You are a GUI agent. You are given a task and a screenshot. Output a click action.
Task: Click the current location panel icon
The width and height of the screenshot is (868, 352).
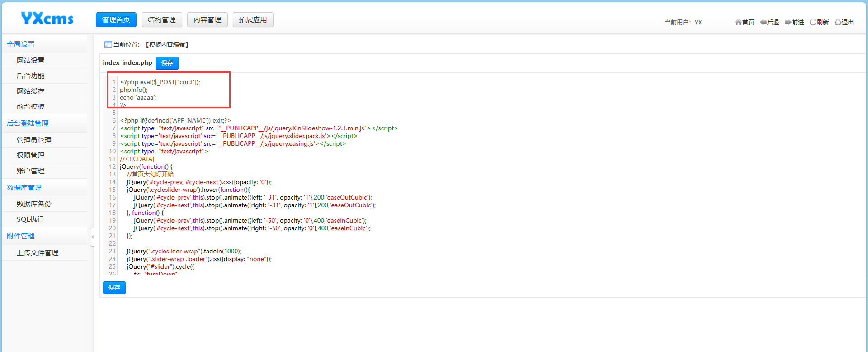(x=108, y=44)
